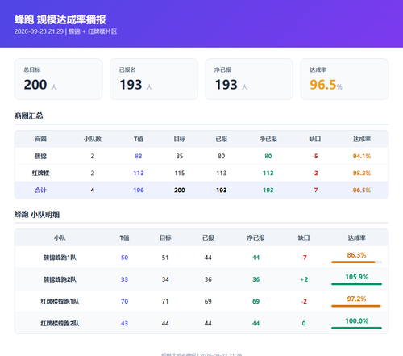Viewport: 403px width, 356px height.
Task: Click the team name 簇锦蜂跑2队
Action: (x=60, y=279)
